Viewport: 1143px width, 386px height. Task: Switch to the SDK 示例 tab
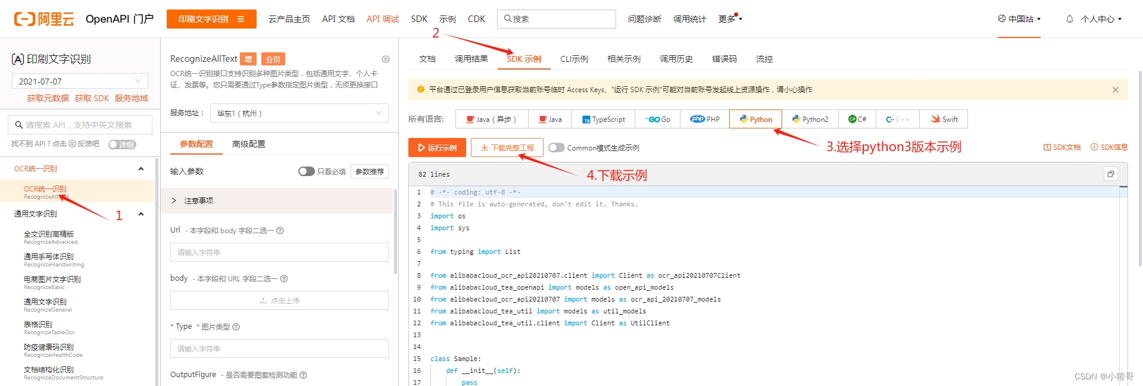(x=524, y=59)
